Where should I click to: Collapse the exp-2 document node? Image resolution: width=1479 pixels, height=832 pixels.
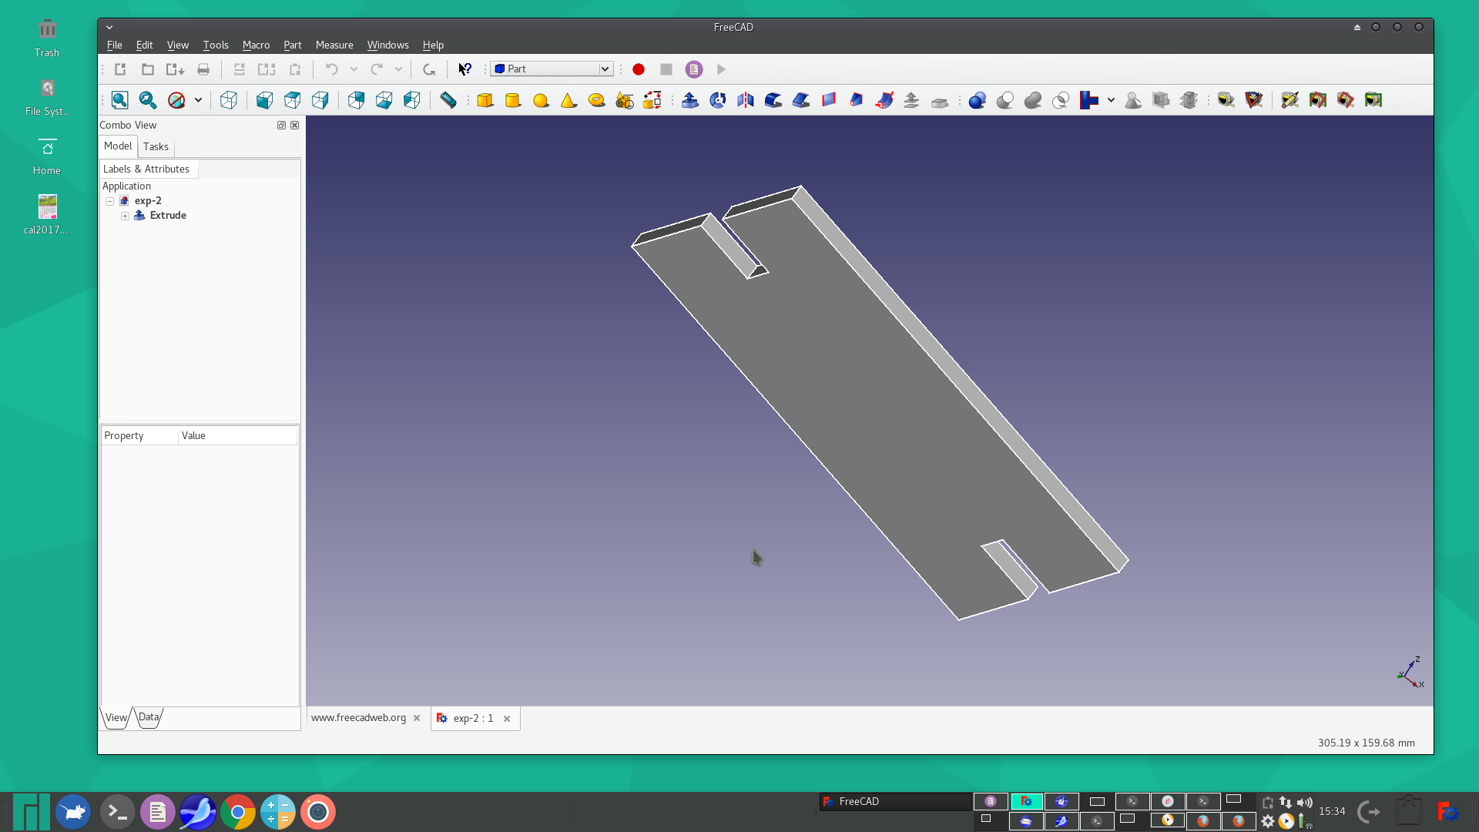110,201
